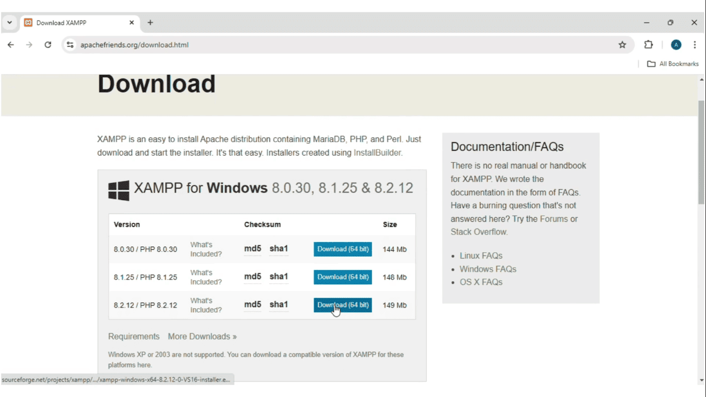Open the Chrome profile avatar
Image resolution: width=706 pixels, height=397 pixels.
(676, 45)
